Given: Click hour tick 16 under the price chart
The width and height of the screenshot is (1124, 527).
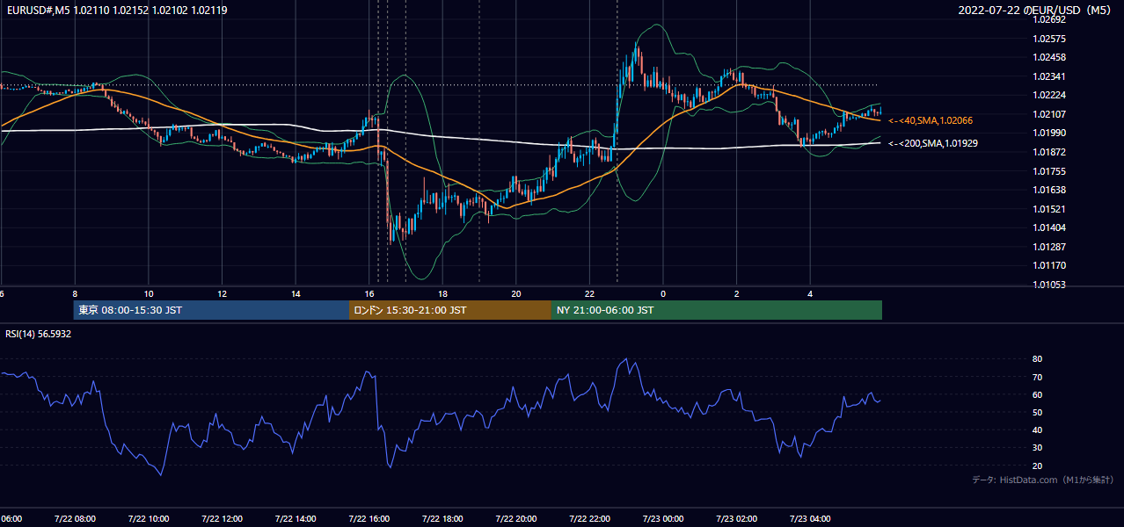Looking at the screenshot, I should (369, 293).
